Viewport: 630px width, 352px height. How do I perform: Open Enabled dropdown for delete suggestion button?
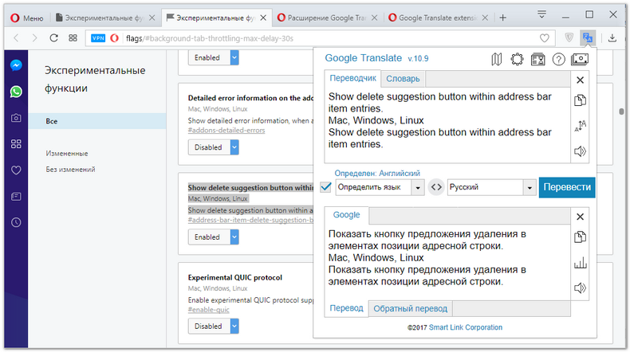pyautogui.click(x=214, y=237)
